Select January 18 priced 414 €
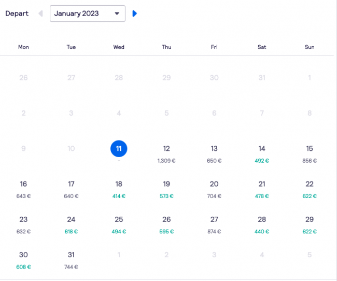337x281 pixels. [119, 189]
